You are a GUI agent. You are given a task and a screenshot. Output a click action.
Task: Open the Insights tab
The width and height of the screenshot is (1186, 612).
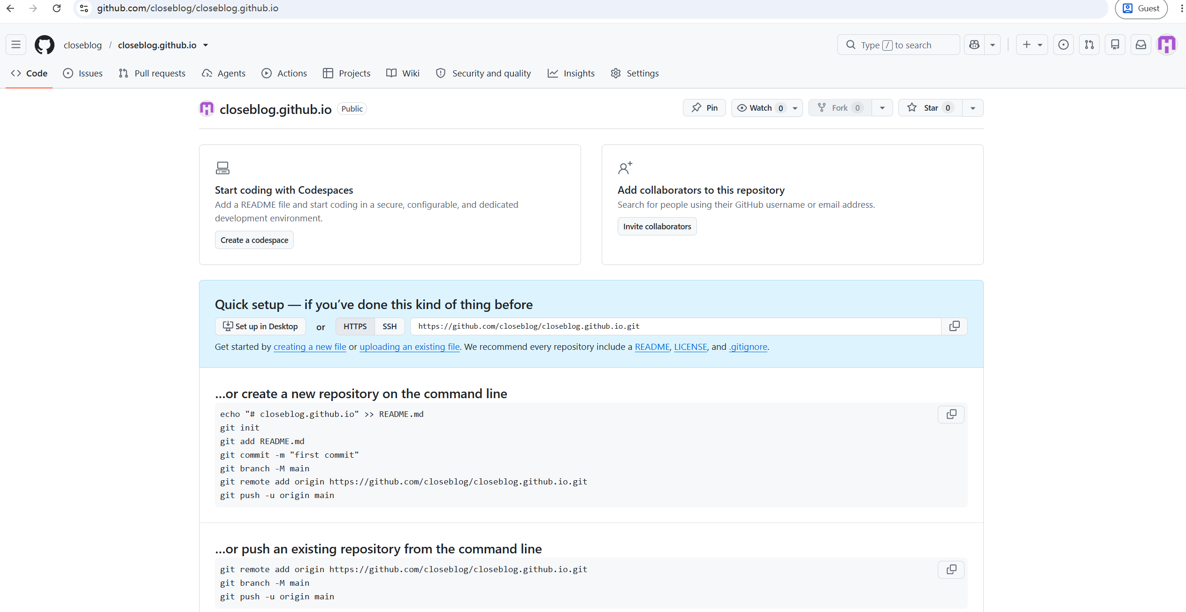(571, 73)
